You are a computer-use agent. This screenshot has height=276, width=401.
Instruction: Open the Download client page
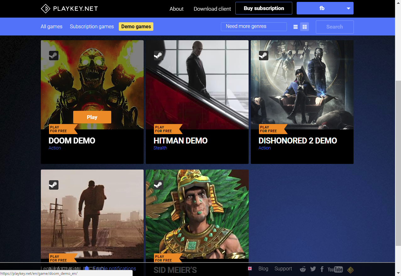pos(212,9)
